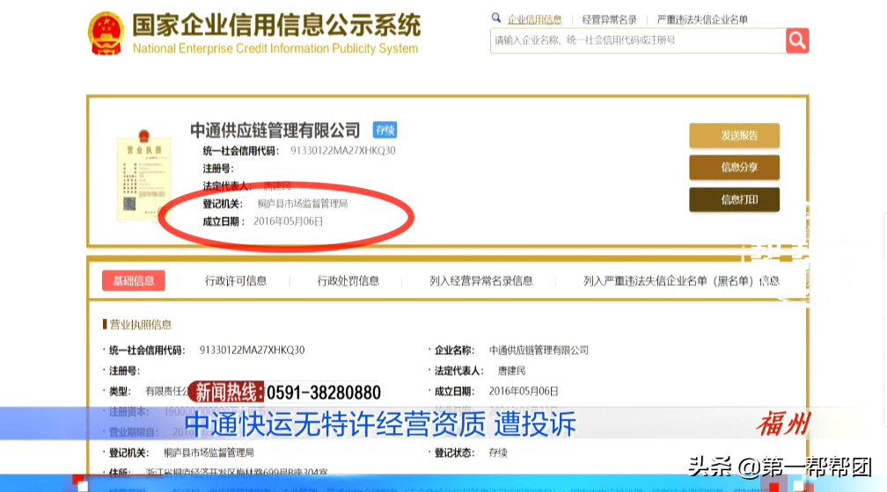The image size is (887, 492).
Task: Click the 存续 status badge beside company name
Action: (x=385, y=130)
